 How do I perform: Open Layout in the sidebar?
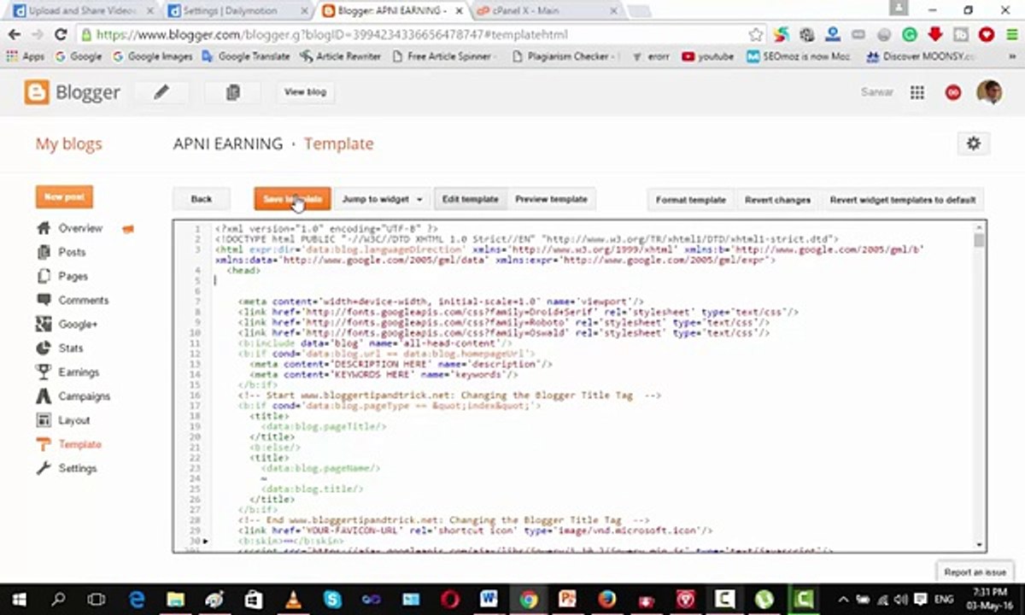(74, 420)
